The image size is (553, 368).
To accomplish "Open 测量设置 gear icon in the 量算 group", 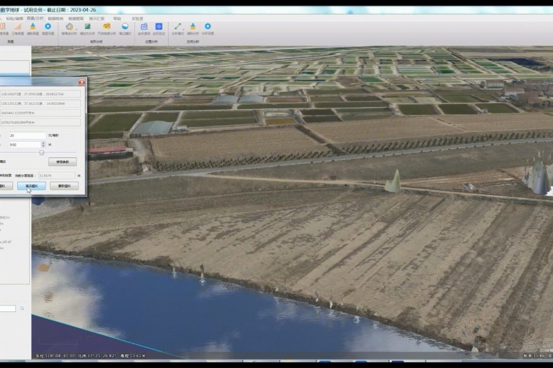I will 48,28.
